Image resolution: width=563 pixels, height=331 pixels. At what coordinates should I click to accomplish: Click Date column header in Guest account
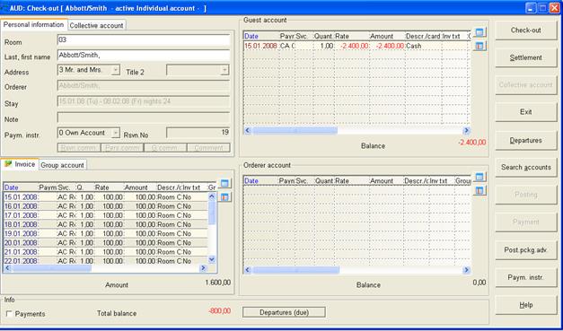[261, 36]
